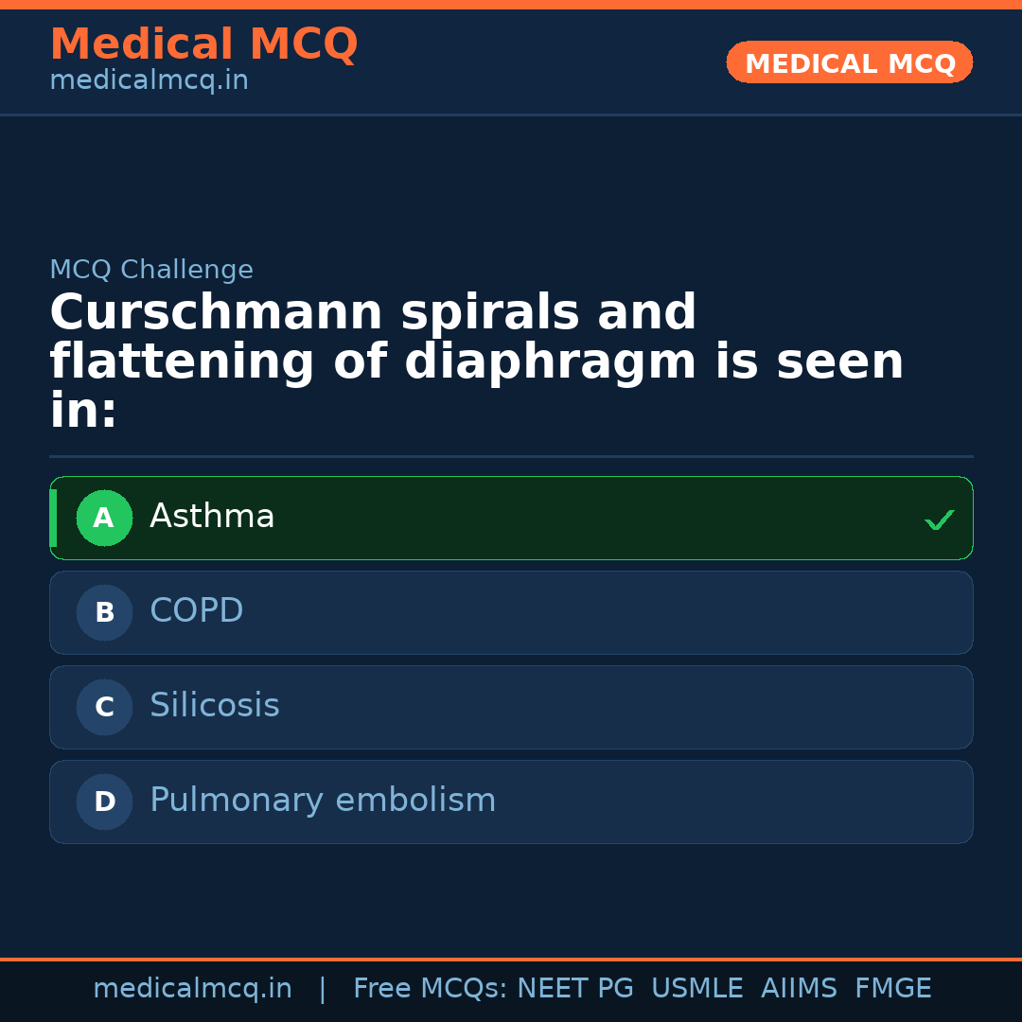
Task: Select the Pulmonary embolism answer text
Action: click(323, 801)
